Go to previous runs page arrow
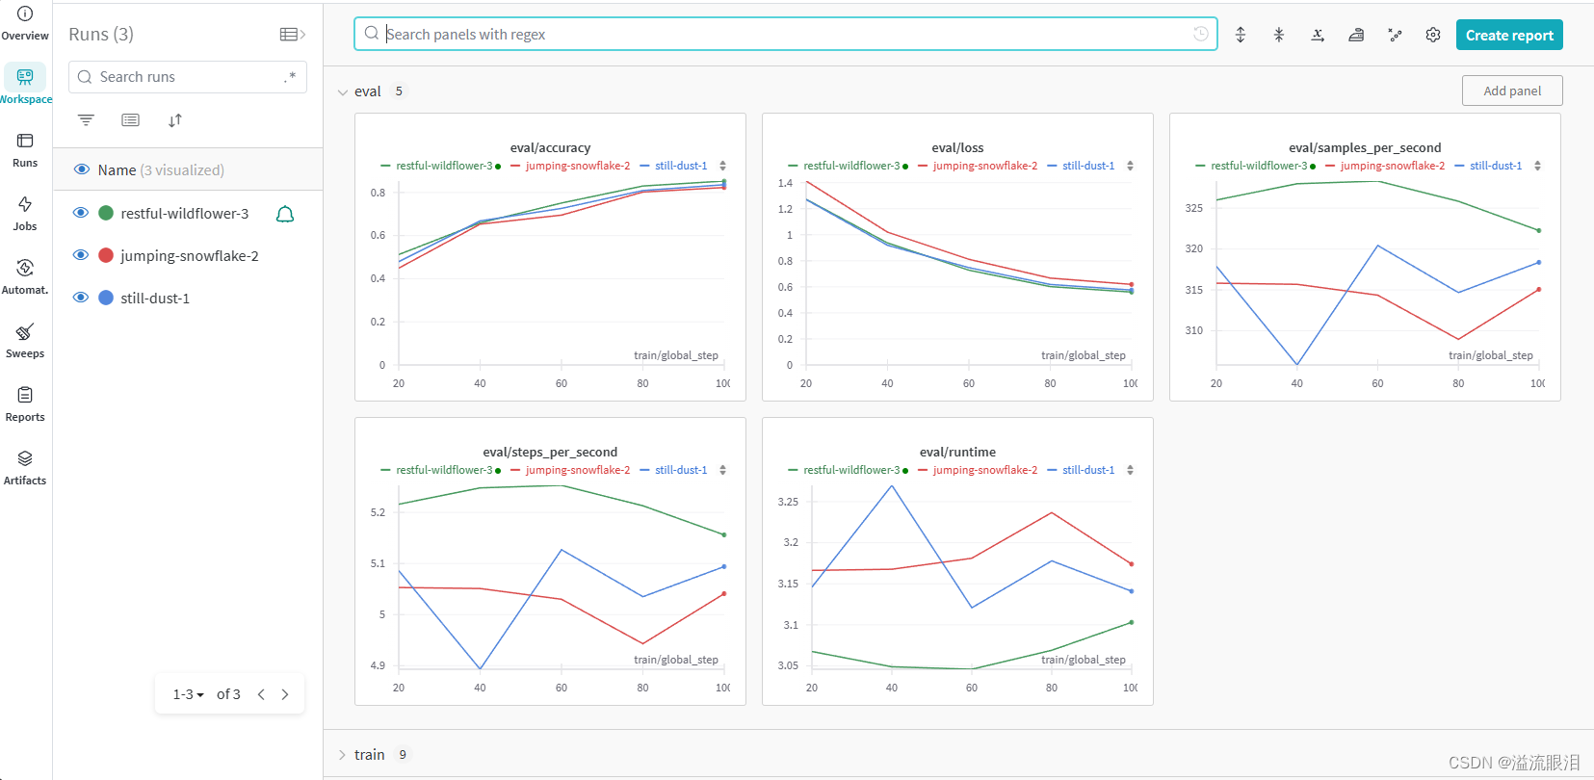 [261, 694]
